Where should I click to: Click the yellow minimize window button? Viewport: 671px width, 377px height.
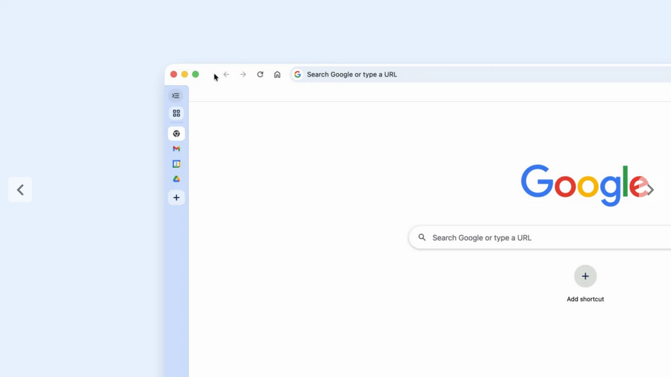coord(184,74)
